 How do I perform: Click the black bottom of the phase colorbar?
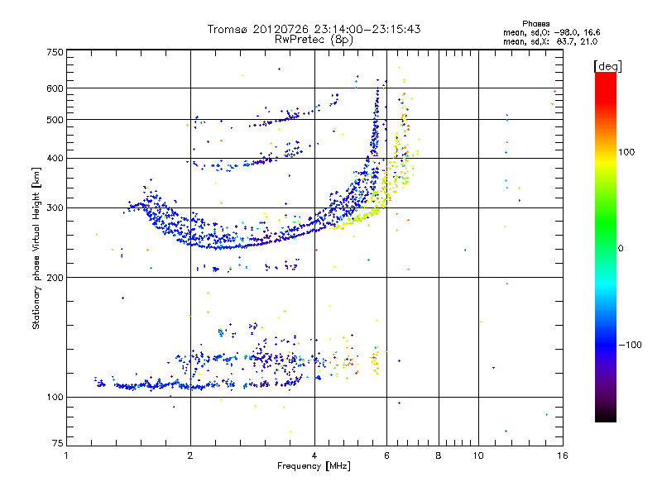tap(606, 416)
